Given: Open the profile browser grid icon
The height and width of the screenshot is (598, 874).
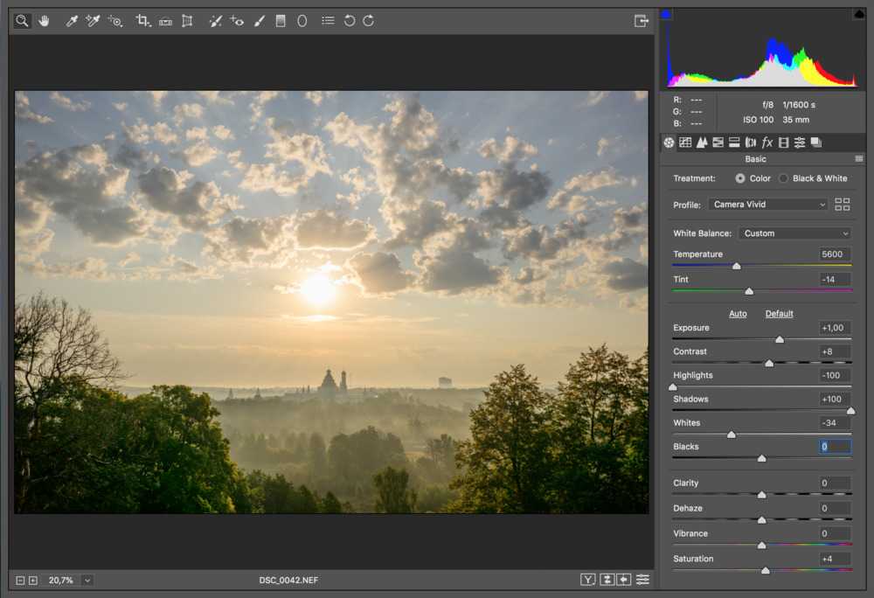Looking at the screenshot, I should (x=842, y=205).
